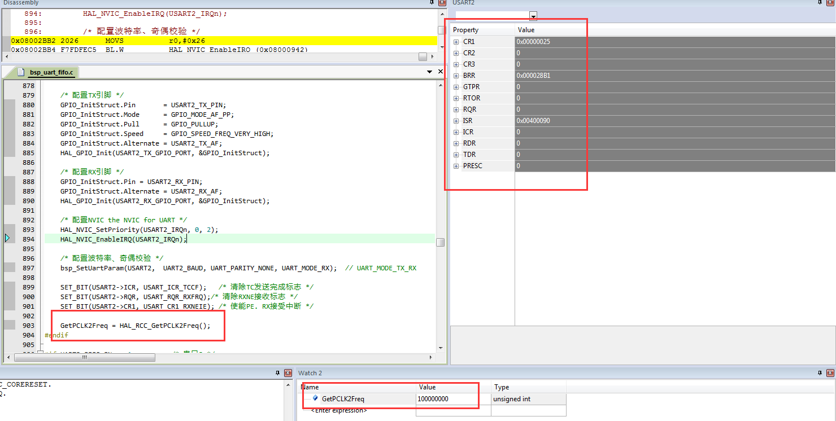Place cursor on line 903 GetPCLK2Freq assignment
The height and width of the screenshot is (421, 836).
[x=135, y=326]
